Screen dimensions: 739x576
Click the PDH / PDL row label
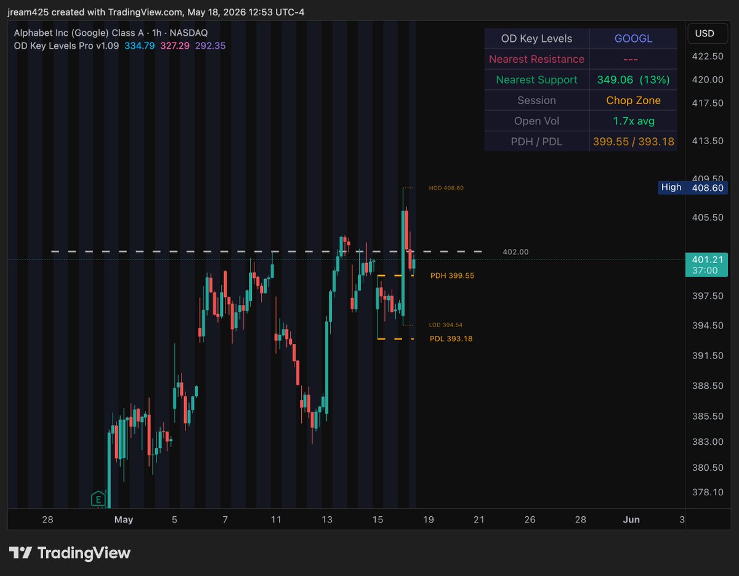[537, 142]
